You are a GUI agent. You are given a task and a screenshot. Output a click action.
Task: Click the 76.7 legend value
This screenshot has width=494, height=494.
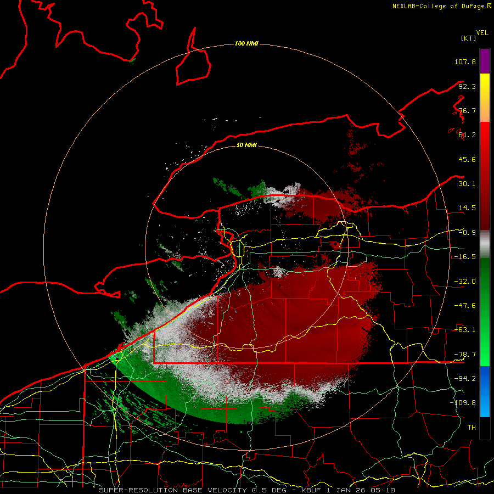click(x=467, y=110)
